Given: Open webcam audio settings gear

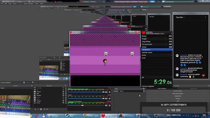Looking at the screenshot, I should pyautogui.click(x=110, y=99).
